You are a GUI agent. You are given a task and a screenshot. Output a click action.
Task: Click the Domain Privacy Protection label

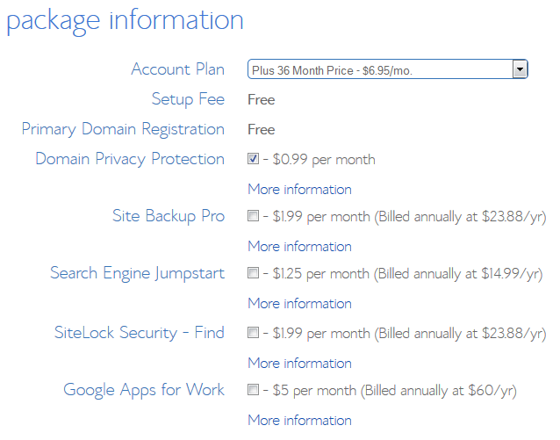click(x=130, y=159)
